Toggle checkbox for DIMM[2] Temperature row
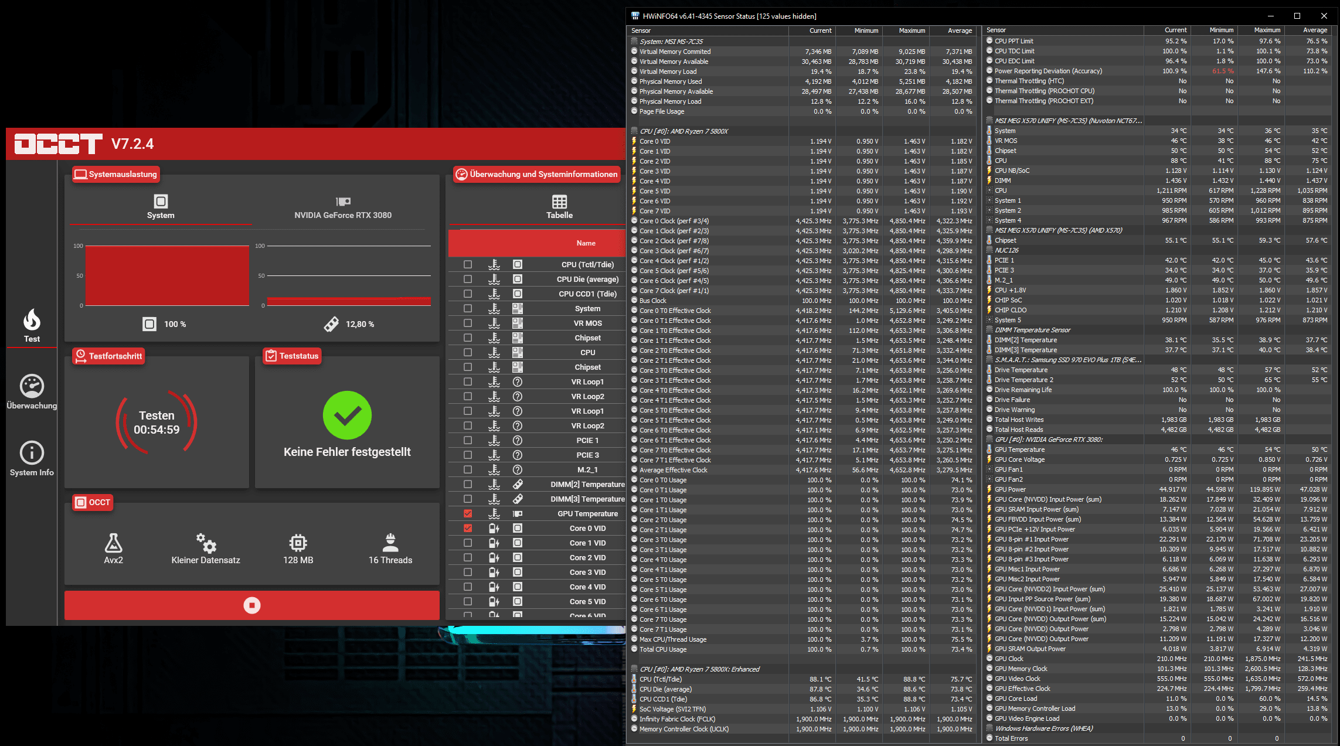Screen dimensions: 1340x746 tap(468, 484)
